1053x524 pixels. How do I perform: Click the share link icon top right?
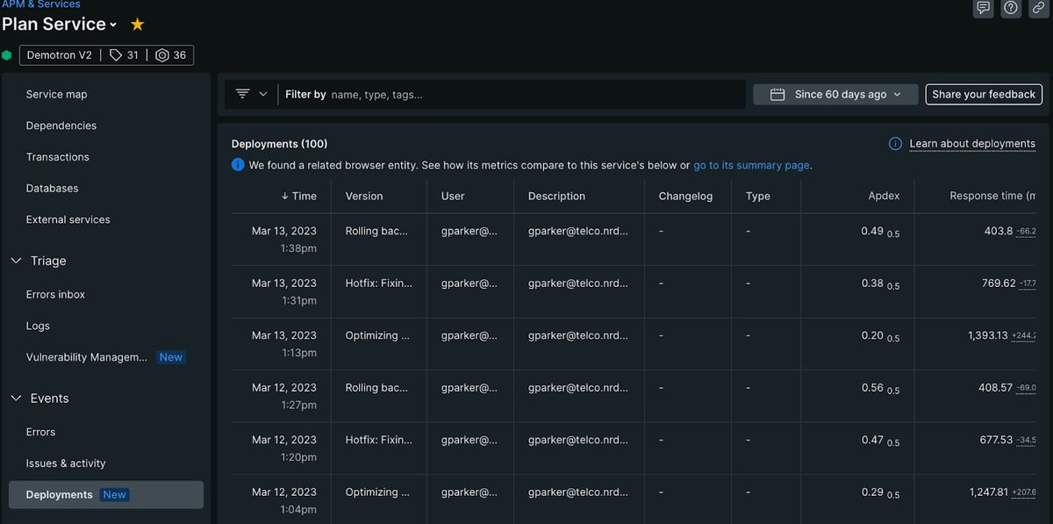pos(1038,8)
